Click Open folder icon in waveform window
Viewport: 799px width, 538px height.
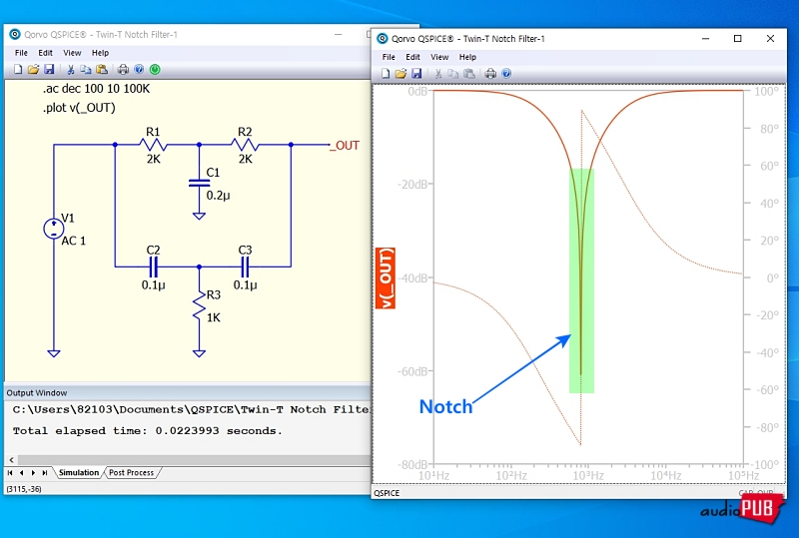[401, 74]
